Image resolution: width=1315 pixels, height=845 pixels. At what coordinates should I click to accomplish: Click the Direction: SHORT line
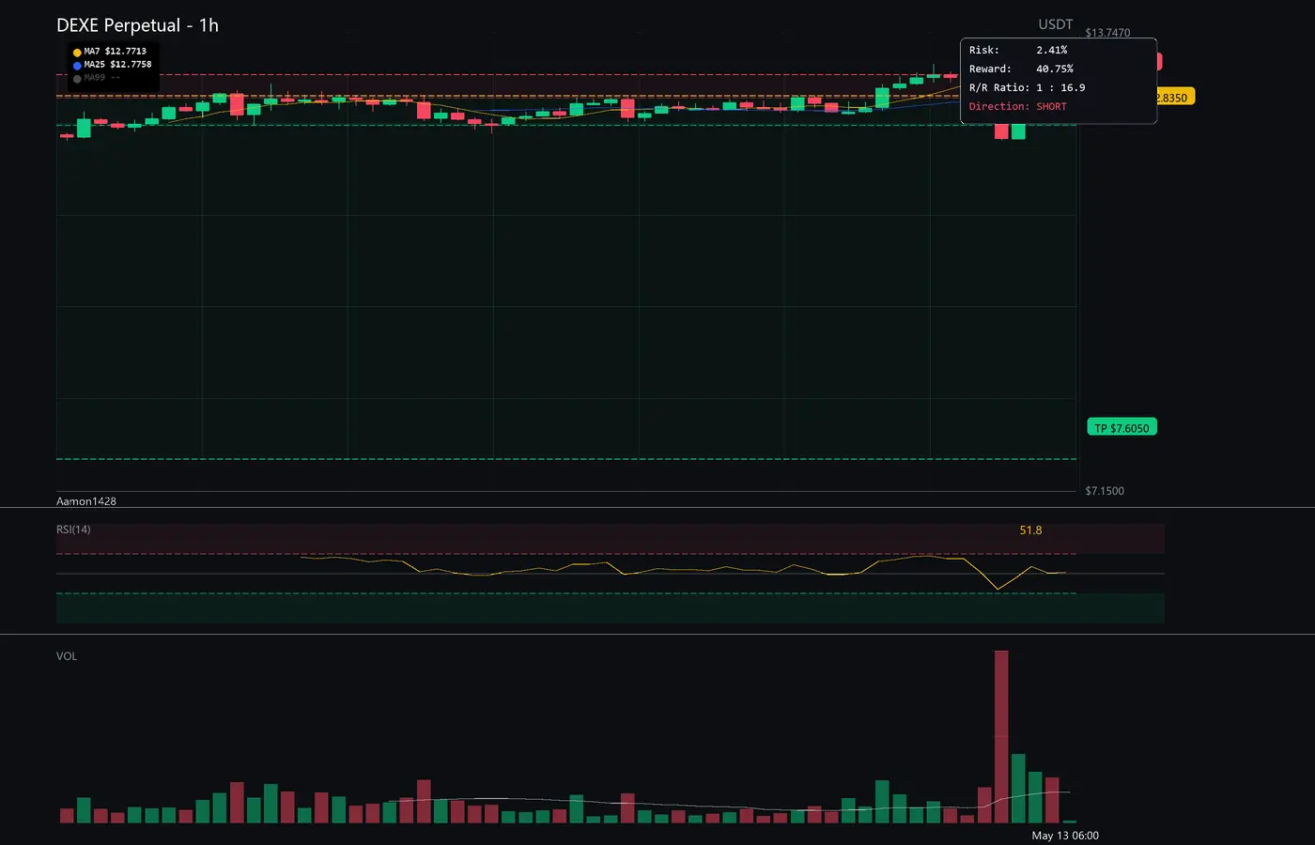coord(1018,106)
